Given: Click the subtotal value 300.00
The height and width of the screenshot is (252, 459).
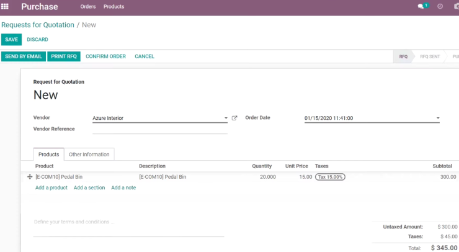Looking at the screenshot, I should [x=448, y=177].
